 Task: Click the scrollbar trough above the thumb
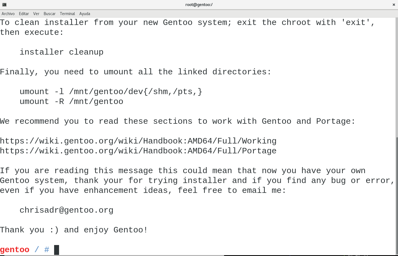click(x=397, y=77)
